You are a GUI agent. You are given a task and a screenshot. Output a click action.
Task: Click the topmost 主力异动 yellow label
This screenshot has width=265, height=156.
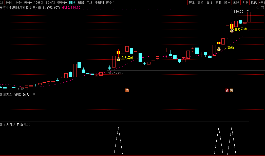(x=240, y=29)
